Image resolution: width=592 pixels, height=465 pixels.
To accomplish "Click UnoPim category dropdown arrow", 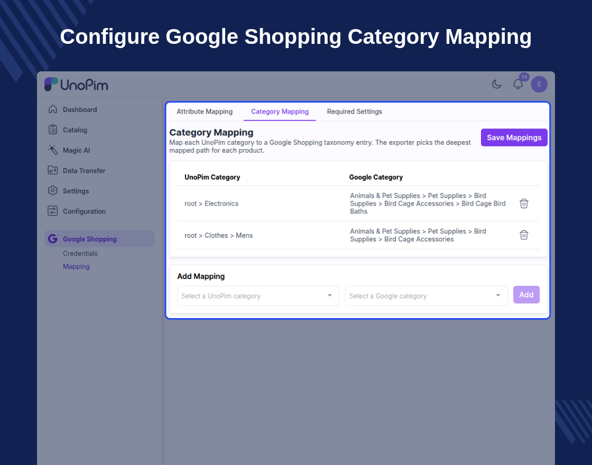I will pos(330,295).
